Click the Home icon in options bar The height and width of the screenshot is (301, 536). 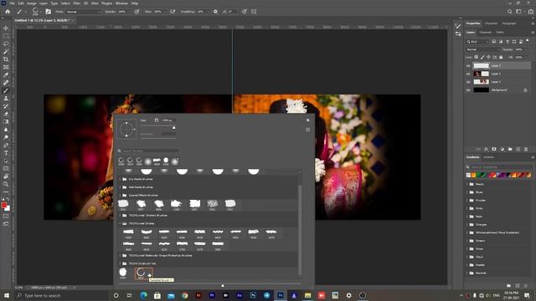click(8, 12)
